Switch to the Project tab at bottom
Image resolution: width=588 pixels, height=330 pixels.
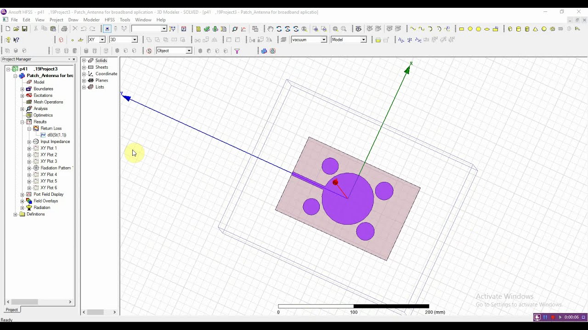pyautogui.click(x=12, y=310)
